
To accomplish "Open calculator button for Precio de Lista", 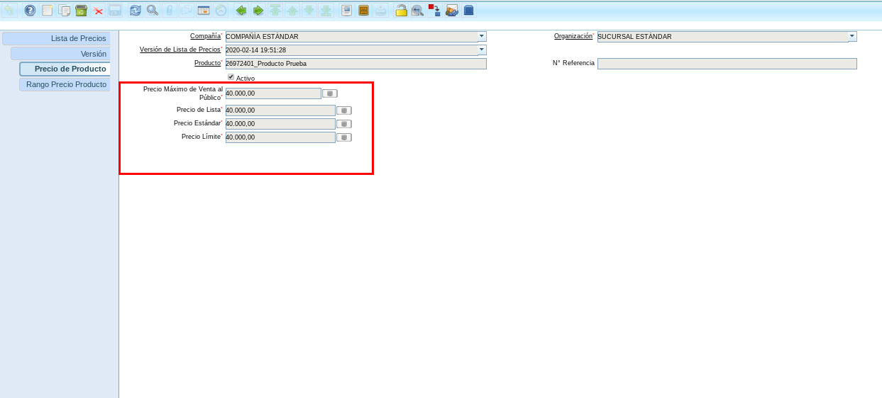I will pyautogui.click(x=344, y=110).
